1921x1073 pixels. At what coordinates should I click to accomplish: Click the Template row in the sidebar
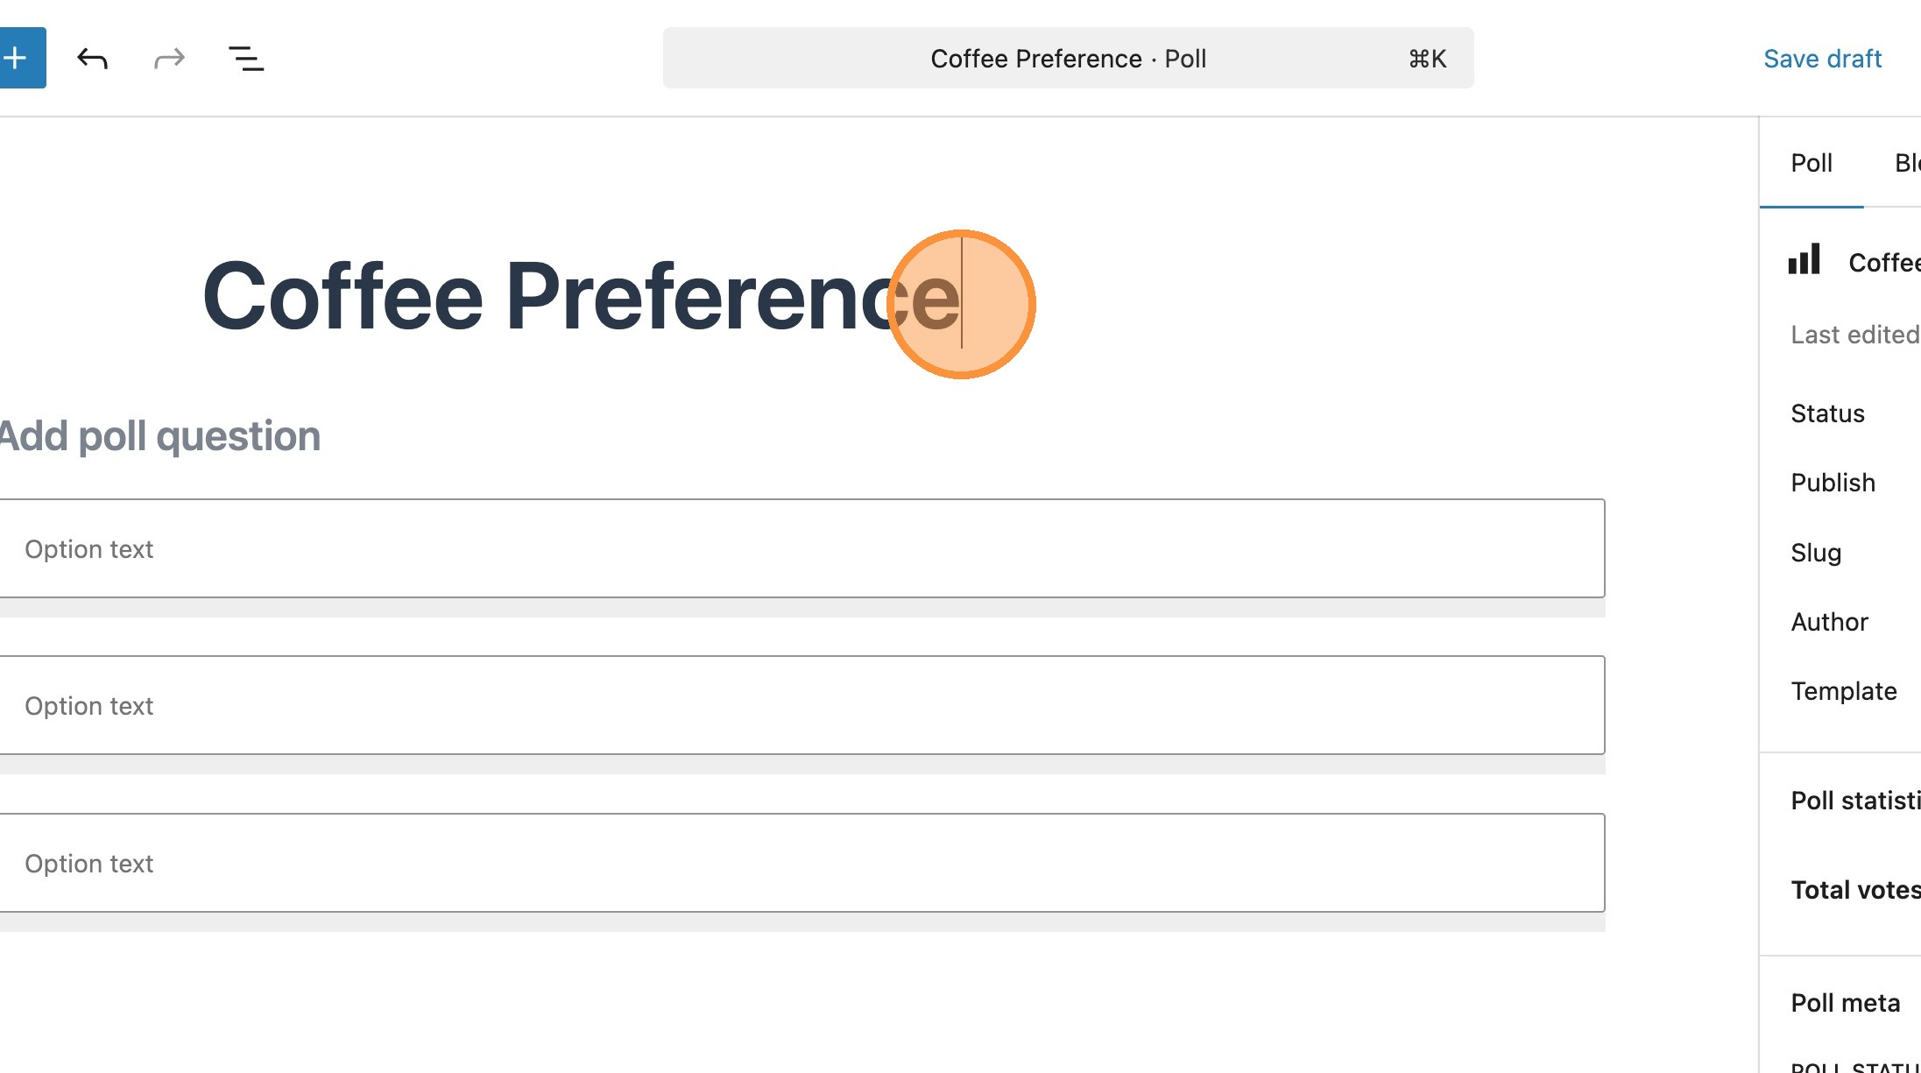point(1844,691)
